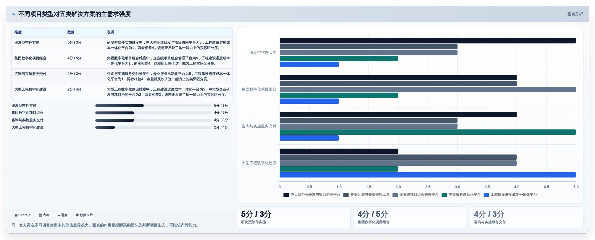Click the 大型工程数字化建设 progress bar

153,127
